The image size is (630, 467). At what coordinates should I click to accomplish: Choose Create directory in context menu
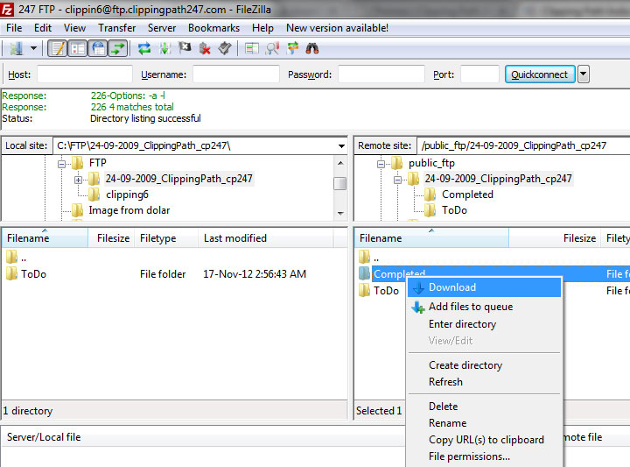(485, 365)
